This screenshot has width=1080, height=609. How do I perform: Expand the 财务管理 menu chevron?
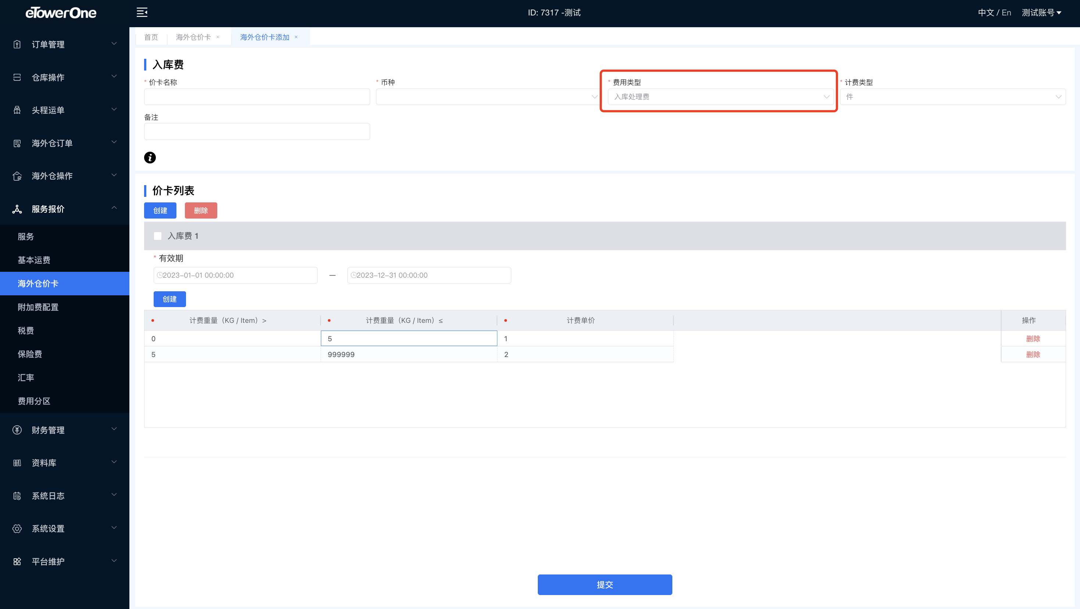coord(114,429)
